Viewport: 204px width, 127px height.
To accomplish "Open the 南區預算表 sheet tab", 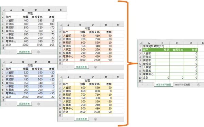I will [x=82, y=67].
